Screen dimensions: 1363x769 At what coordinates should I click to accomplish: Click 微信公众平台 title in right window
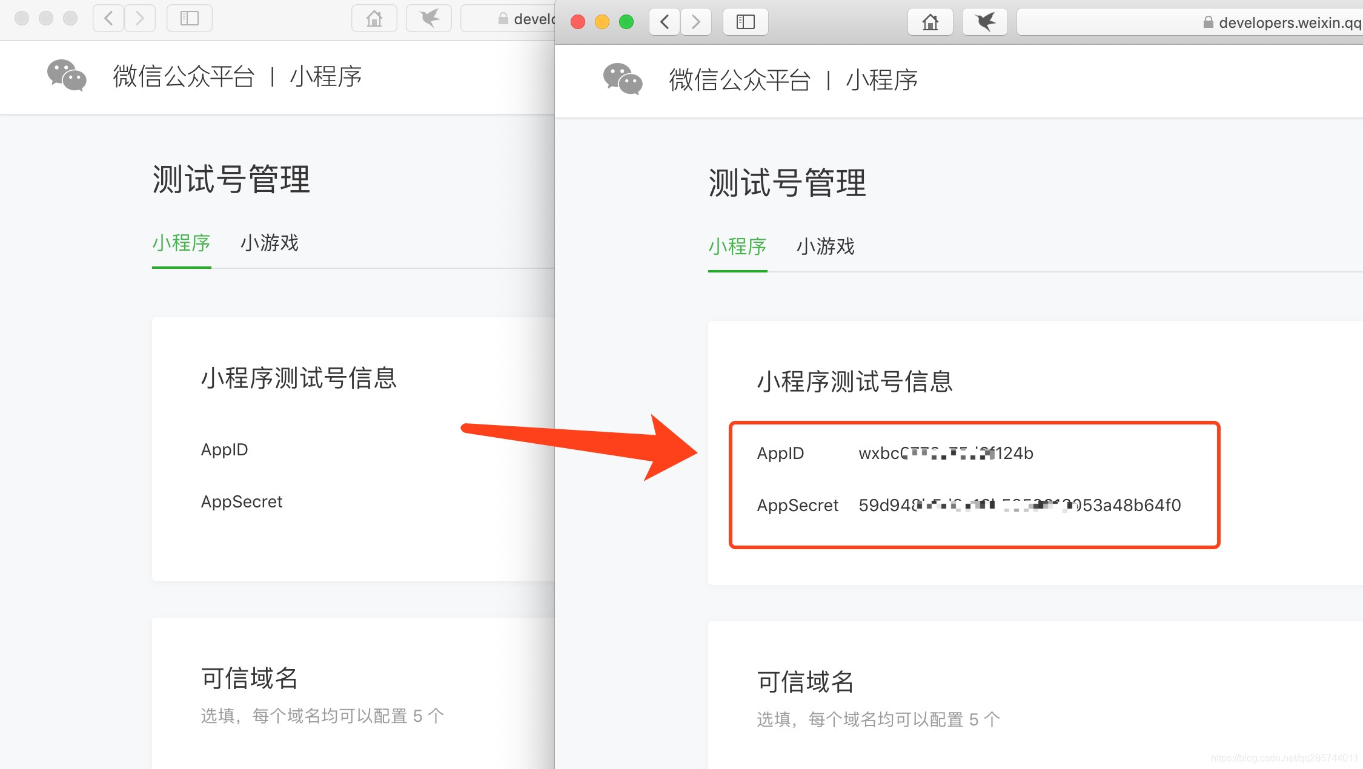739,80
